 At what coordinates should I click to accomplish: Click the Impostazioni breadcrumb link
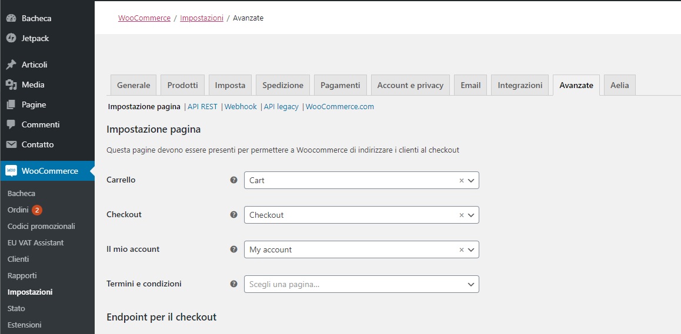click(202, 18)
